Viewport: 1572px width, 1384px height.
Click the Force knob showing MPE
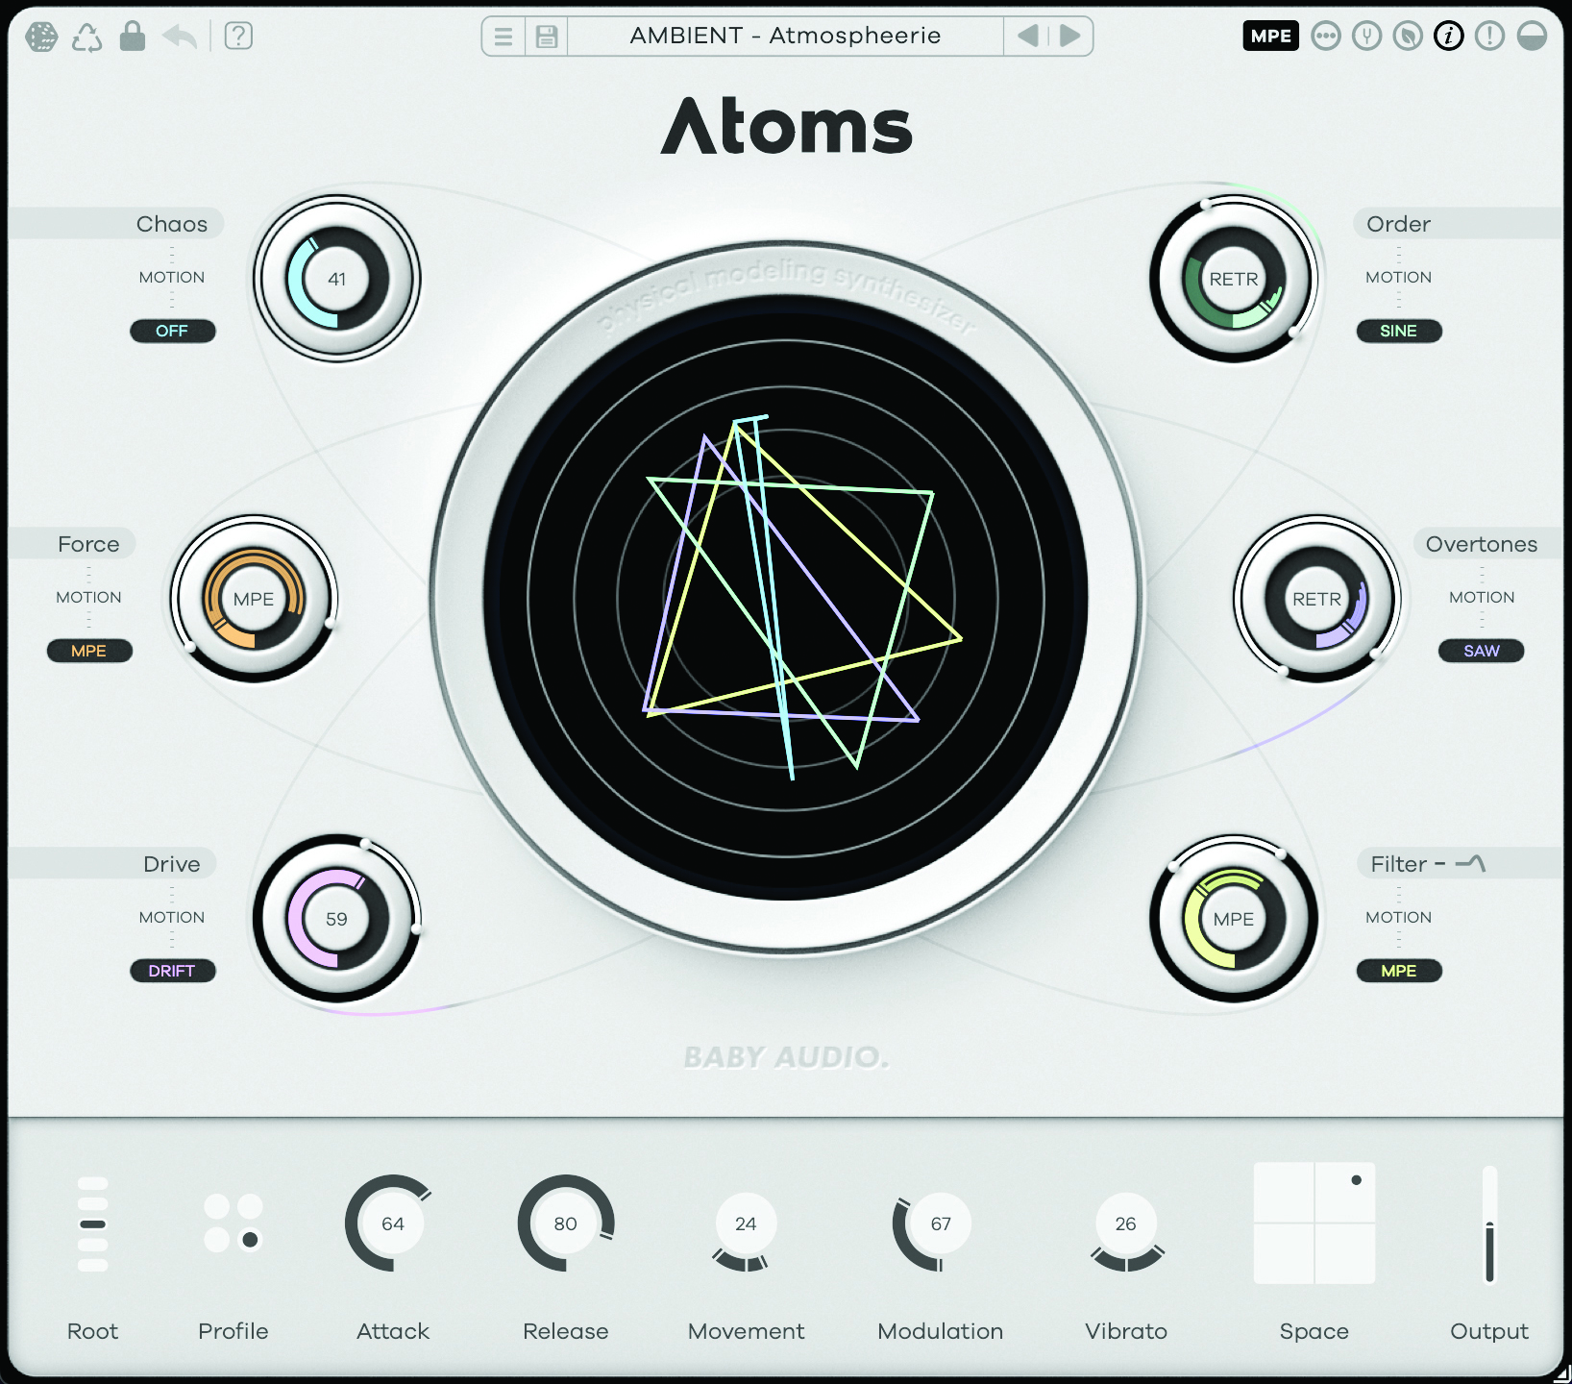click(254, 599)
